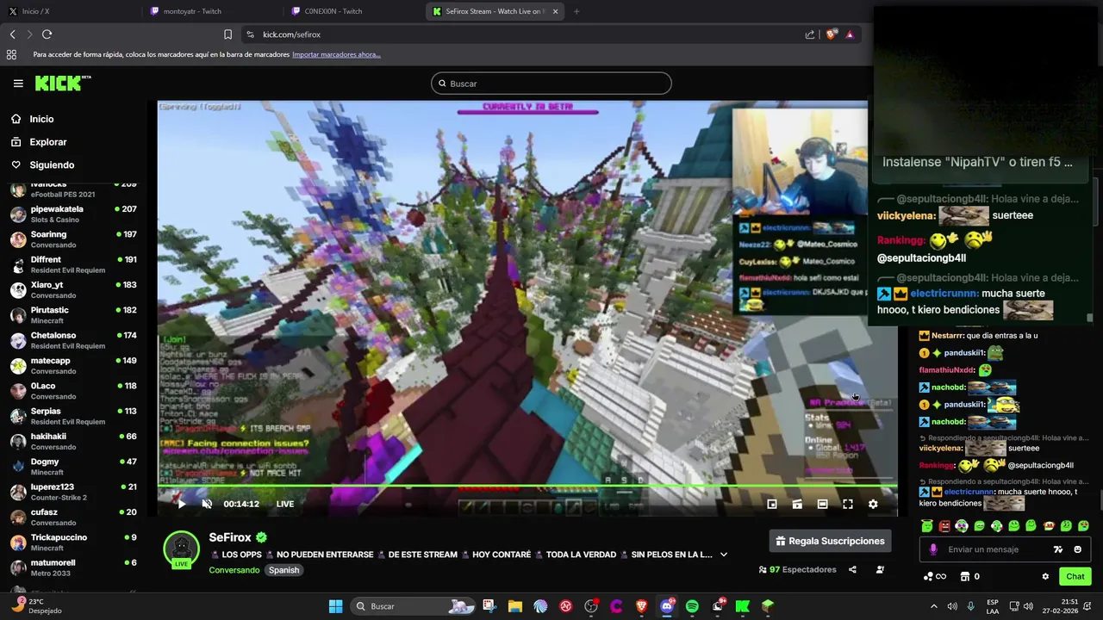This screenshot has height=620, width=1103.
Task: Go to Inicio in sidebar
Action: click(41, 119)
